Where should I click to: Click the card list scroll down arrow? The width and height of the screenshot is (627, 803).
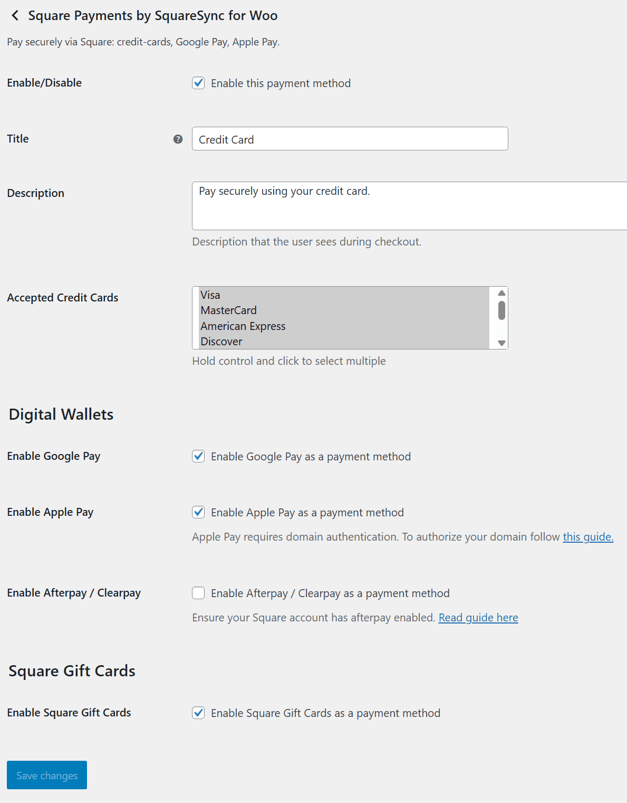click(x=501, y=343)
